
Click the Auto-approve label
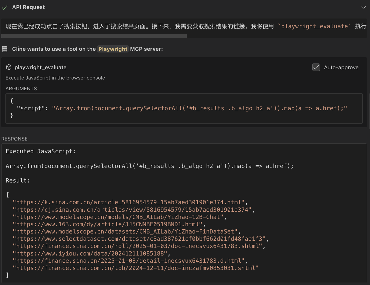click(x=341, y=67)
